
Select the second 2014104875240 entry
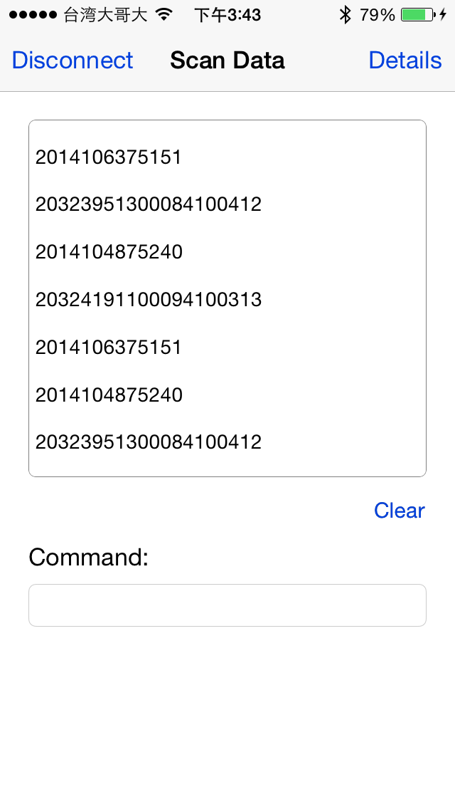(x=109, y=395)
